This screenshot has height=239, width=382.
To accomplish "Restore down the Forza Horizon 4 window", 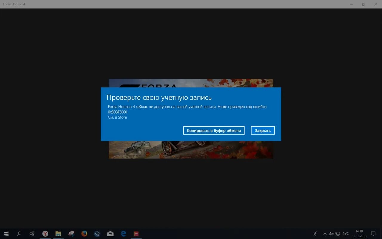I will click(x=363, y=4).
